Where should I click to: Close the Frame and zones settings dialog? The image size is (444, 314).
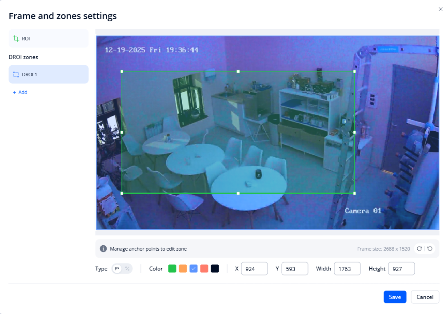coord(440,9)
